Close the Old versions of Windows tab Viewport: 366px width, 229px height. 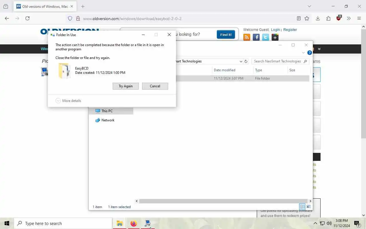(71, 6)
